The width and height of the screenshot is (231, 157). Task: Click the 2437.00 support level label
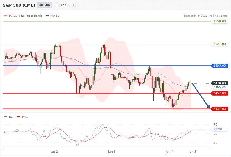(x=220, y=109)
